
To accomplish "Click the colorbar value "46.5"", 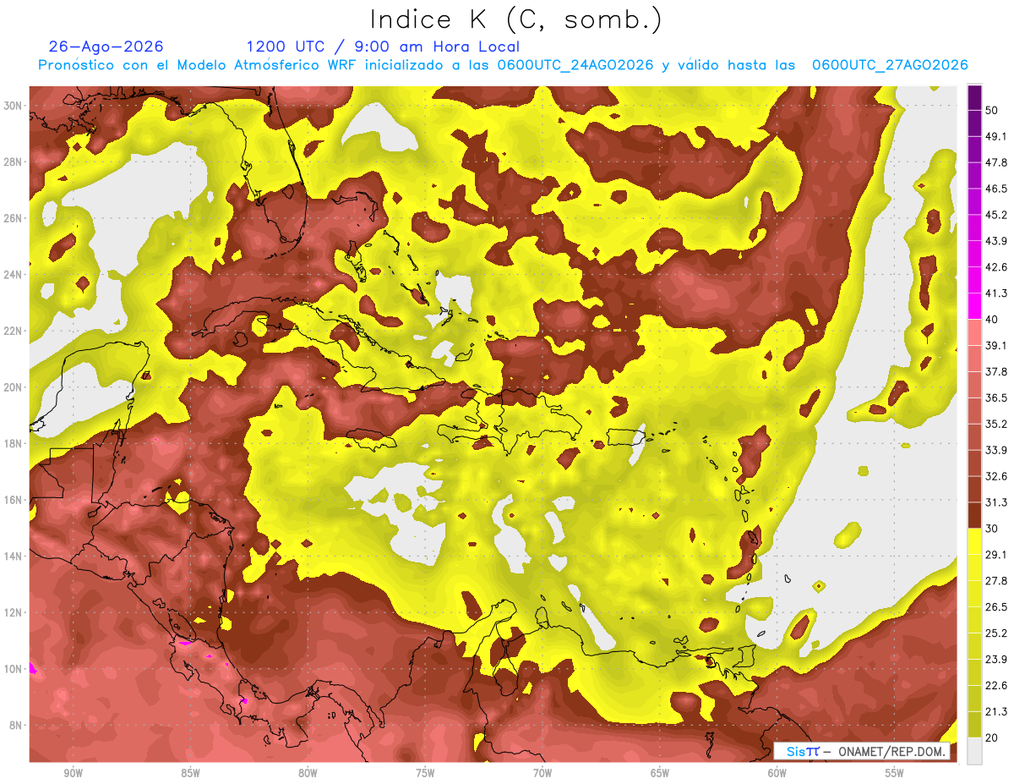I will tap(996, 189).
